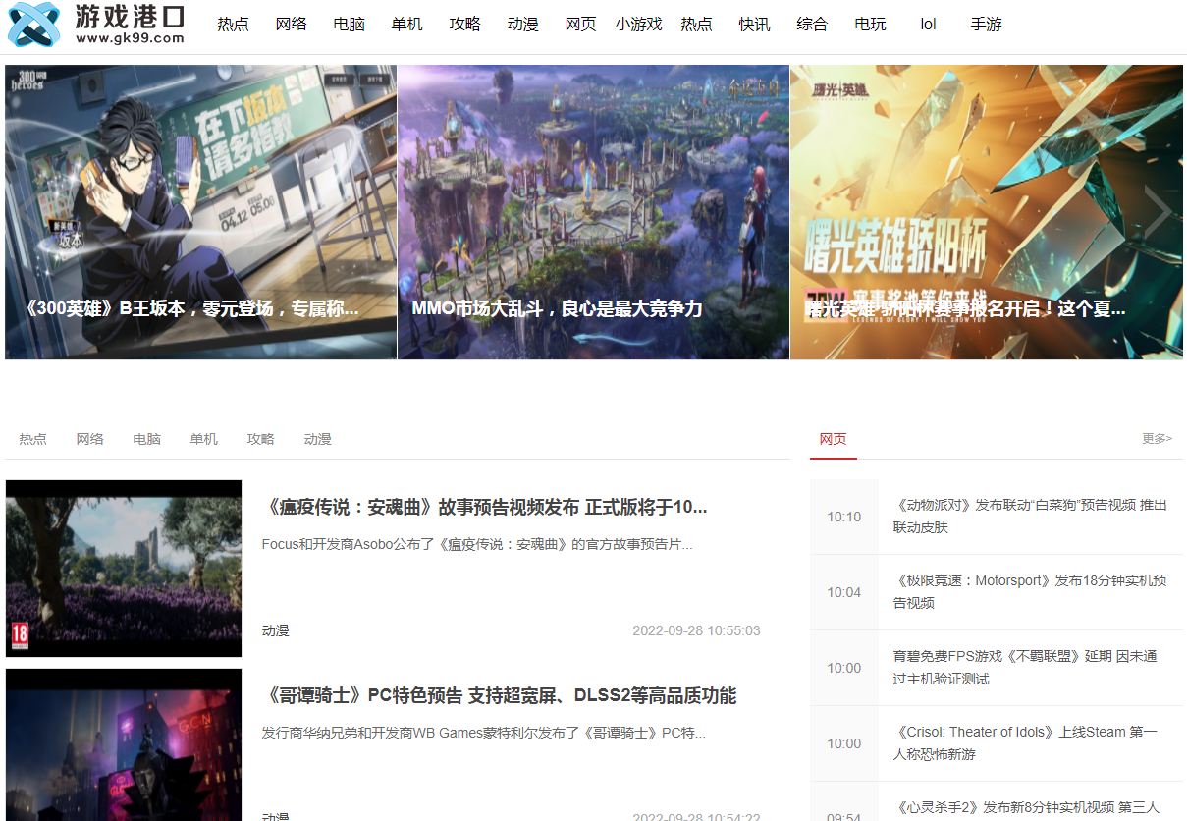Open 手游 in top navigation

click(986, 25)
